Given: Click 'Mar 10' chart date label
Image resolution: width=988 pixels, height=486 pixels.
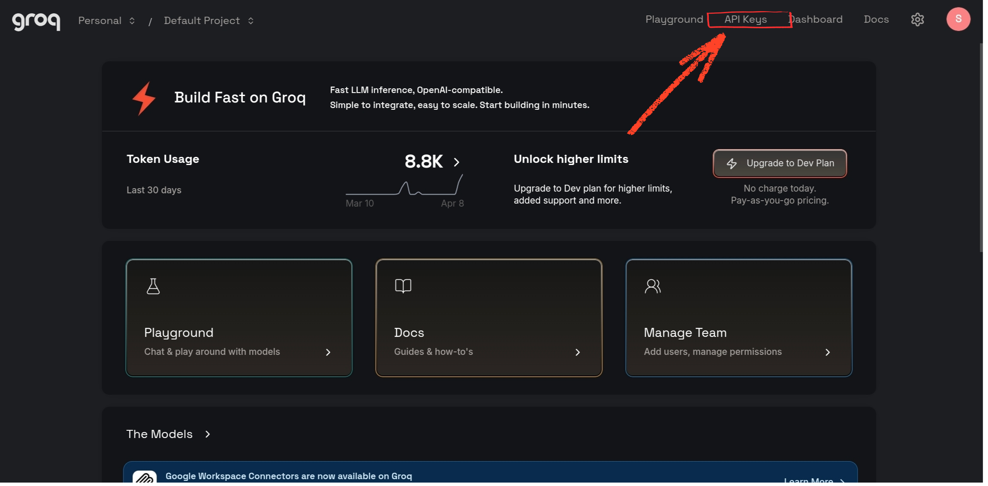Looking at the screenshot, I should point(360,204).
